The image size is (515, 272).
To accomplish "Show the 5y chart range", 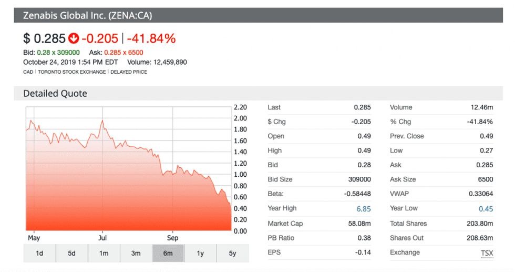I will click(232, 254).
